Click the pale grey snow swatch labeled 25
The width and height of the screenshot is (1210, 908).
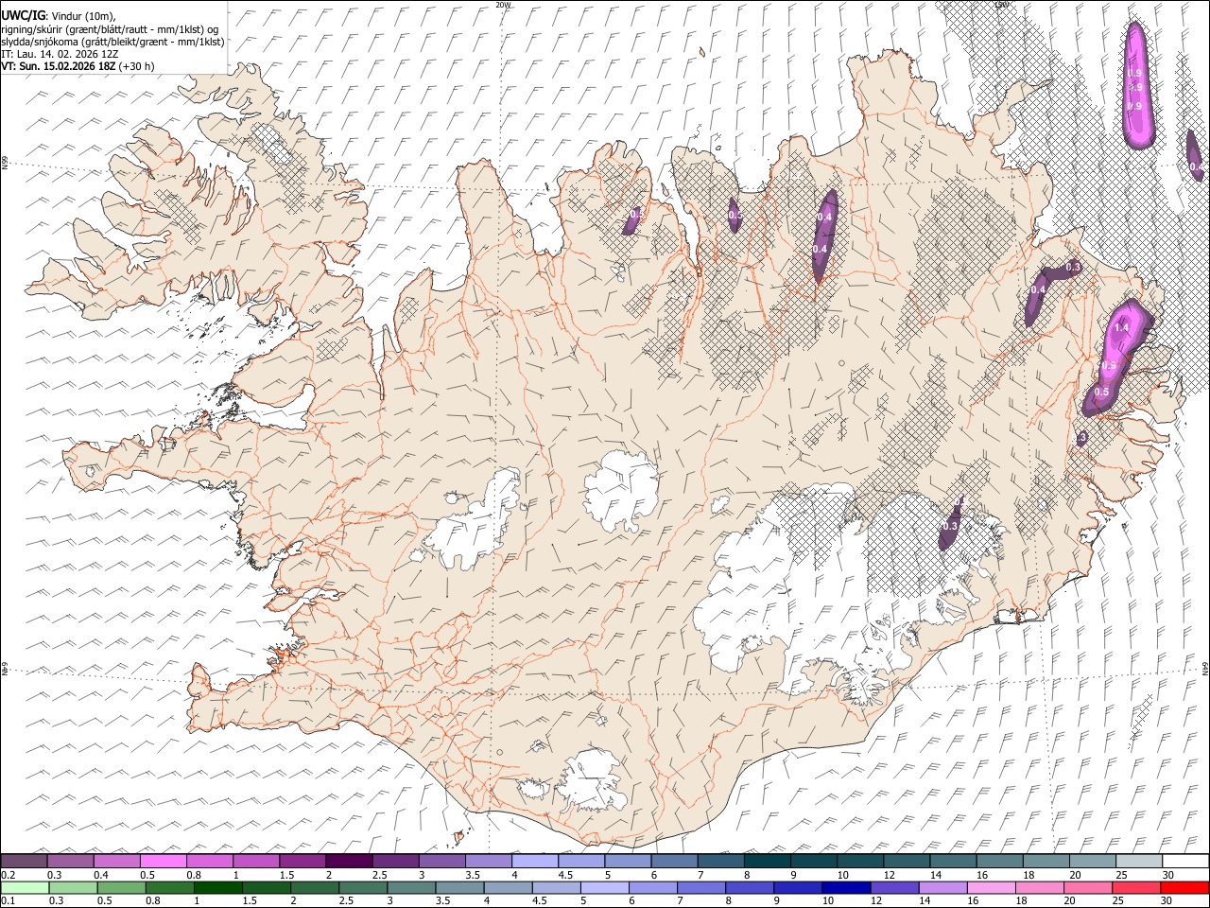point(1139,861)
